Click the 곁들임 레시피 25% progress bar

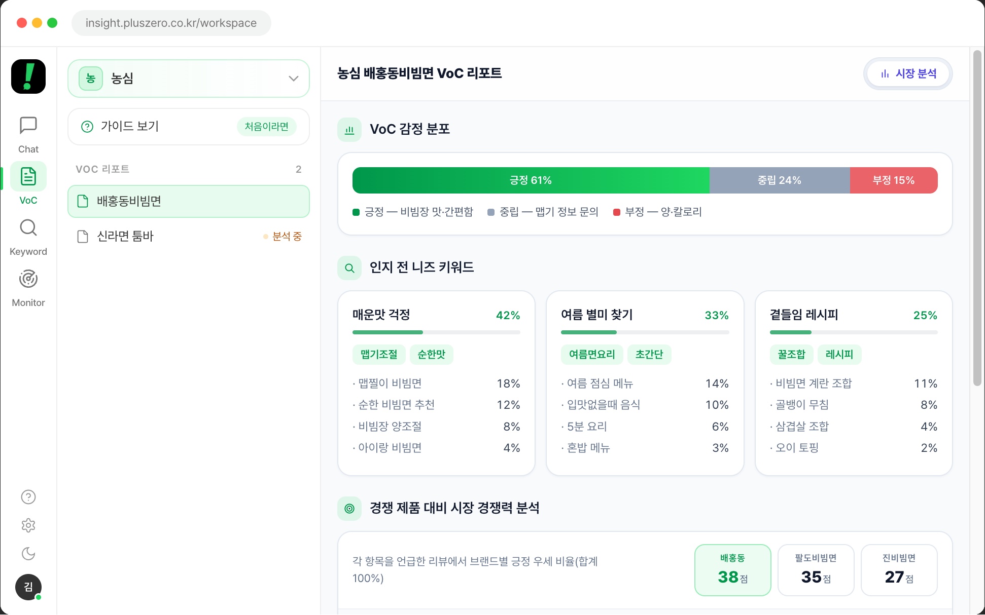(854, 332)
